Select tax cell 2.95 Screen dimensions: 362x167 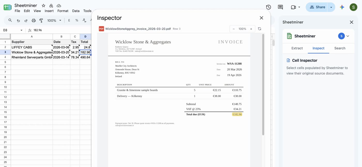pos(75,47)
